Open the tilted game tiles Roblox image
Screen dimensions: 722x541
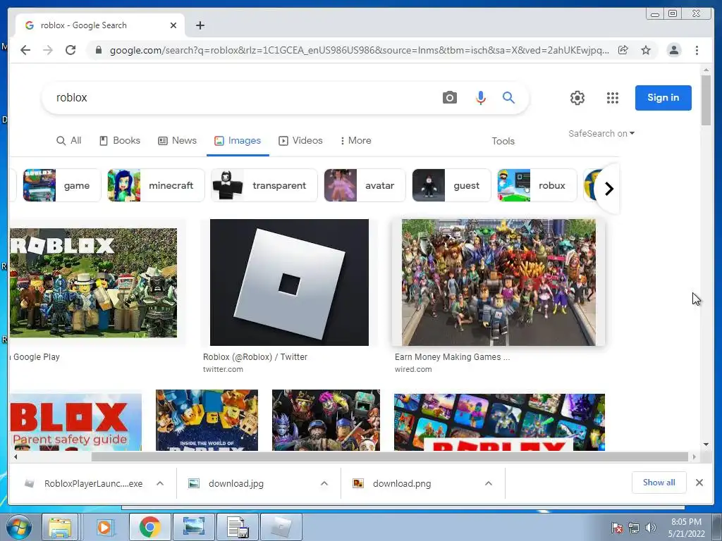point(499,422)
